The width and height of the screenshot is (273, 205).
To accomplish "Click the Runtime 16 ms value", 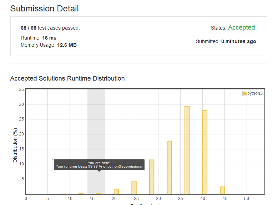I will pos(49,38).
